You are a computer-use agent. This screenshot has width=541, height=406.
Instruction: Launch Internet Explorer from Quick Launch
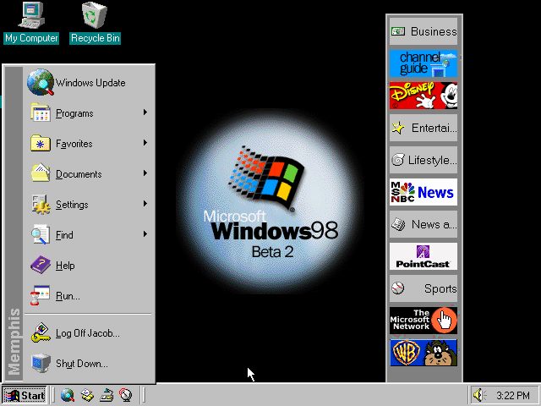(x=68, y=395)
